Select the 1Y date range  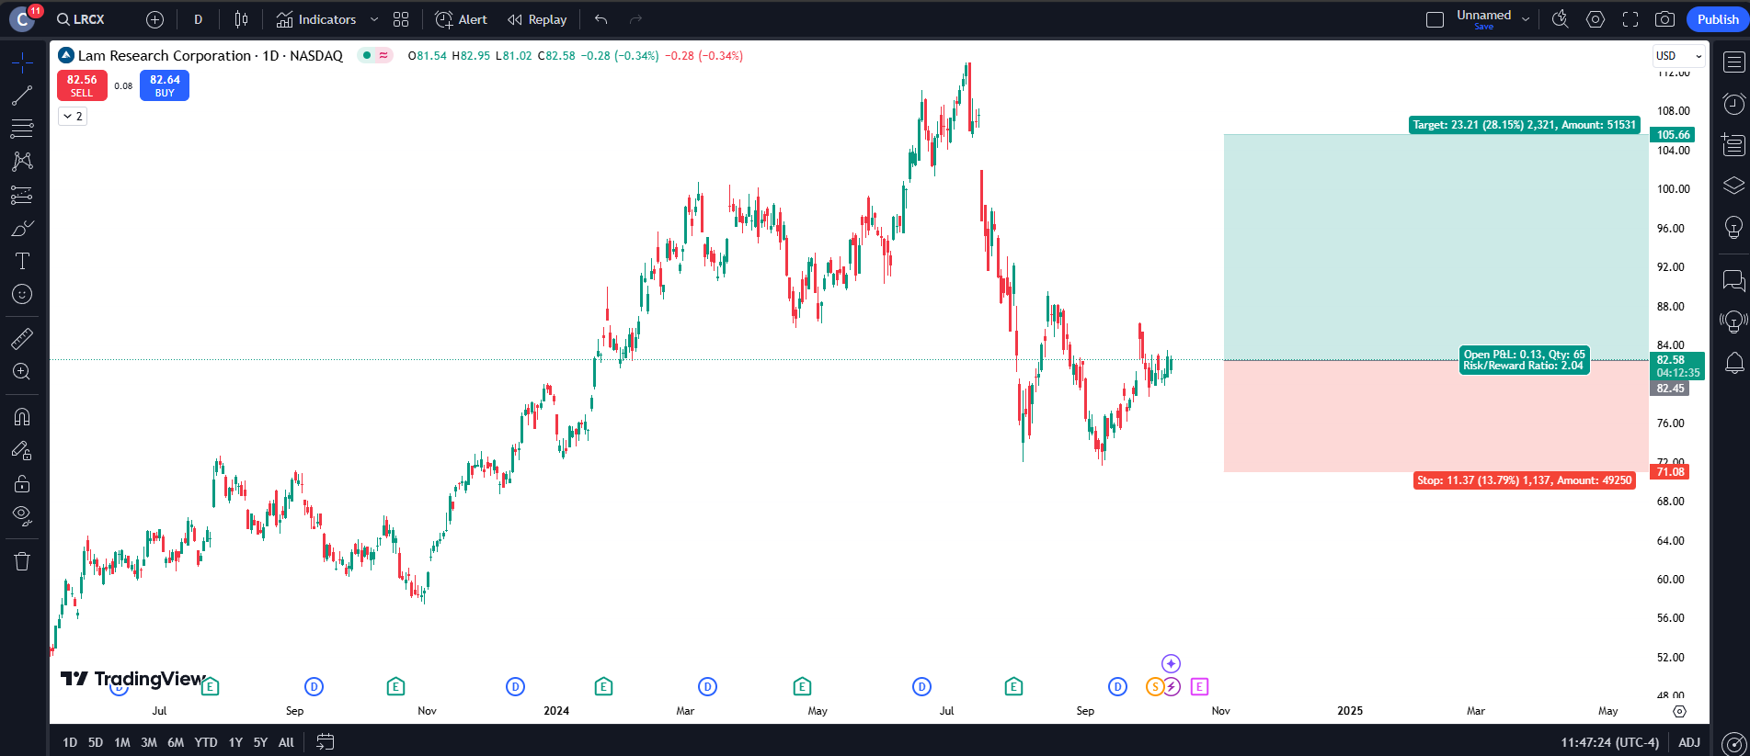(235, 742)
